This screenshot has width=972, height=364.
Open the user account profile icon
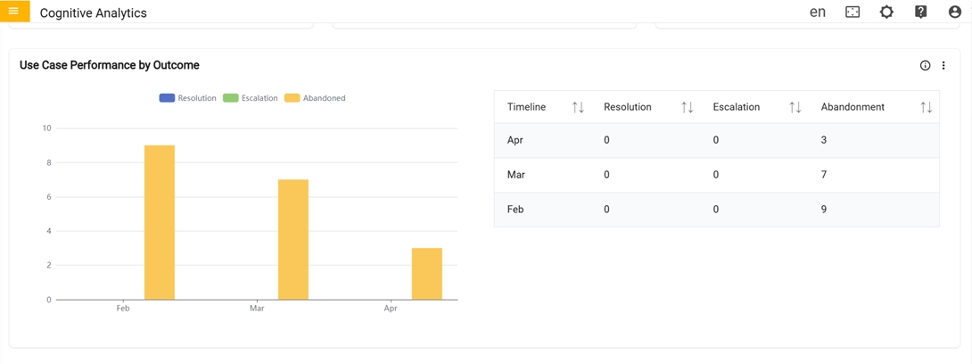(955, 12)
